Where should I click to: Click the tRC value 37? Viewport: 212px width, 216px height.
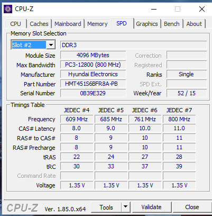click(x=145, y=166)
